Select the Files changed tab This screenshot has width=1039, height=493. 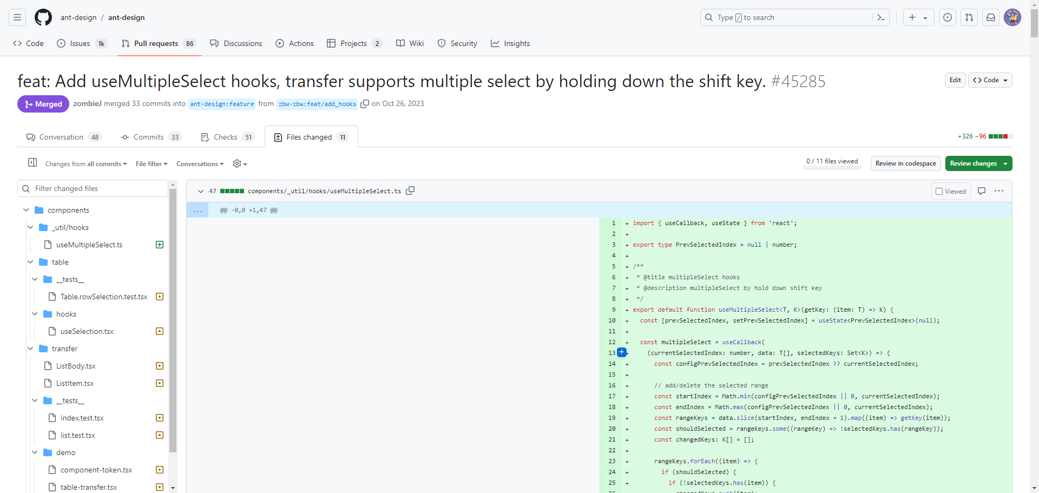311,137
